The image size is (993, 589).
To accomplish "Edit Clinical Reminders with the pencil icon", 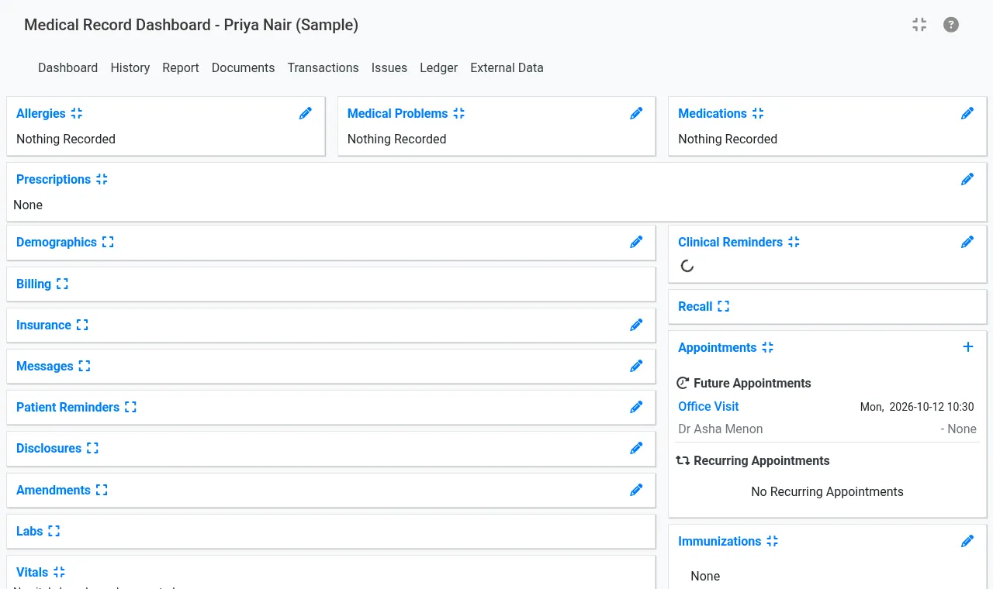I will coord(967,242).
